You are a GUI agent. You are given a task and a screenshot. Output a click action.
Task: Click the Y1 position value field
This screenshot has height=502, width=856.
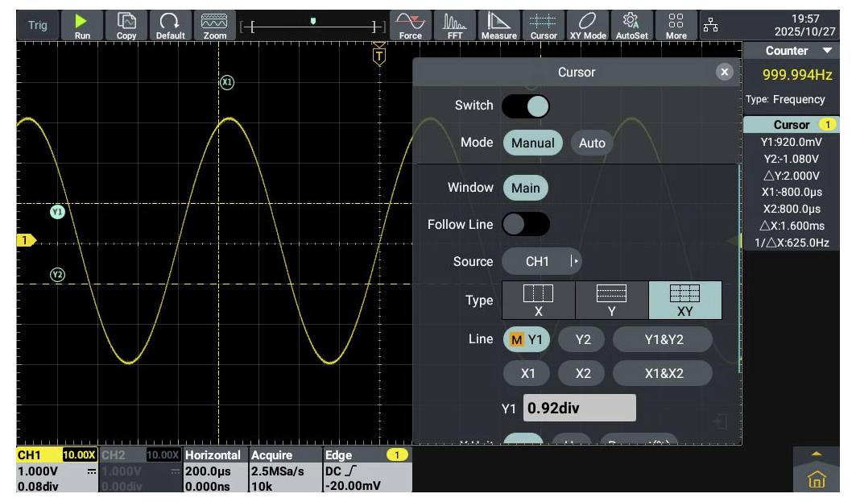point(579,408)
